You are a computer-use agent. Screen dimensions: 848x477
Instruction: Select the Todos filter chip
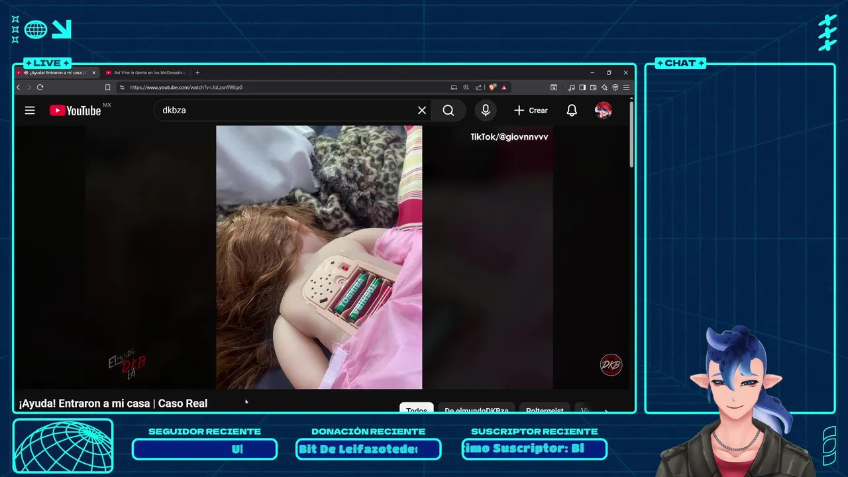pyautogui.click(x=417, y=408)
